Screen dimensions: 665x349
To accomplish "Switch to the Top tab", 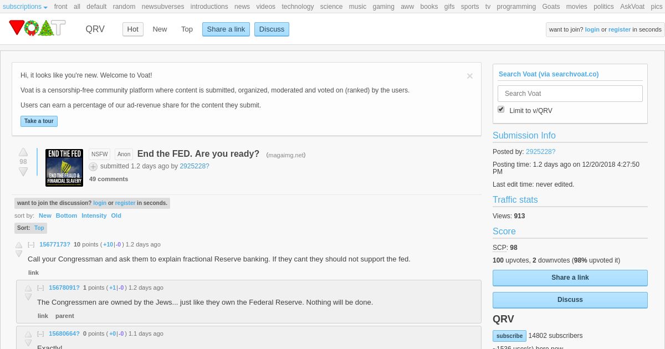I will [x=187, y=29].
